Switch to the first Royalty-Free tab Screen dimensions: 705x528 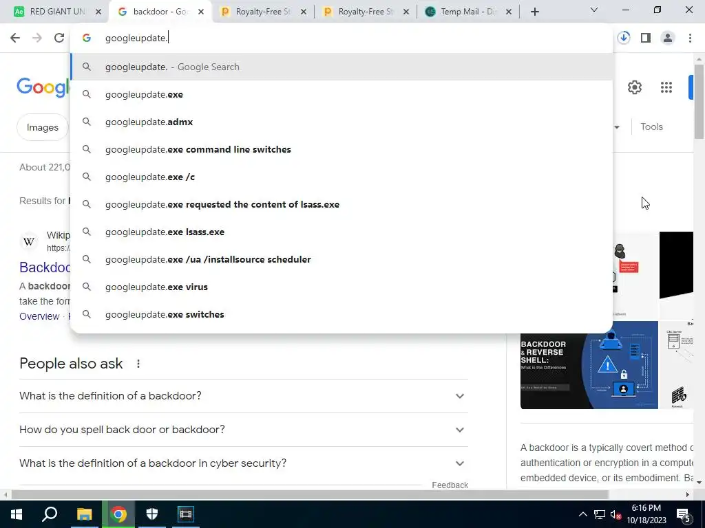pyautogui.click(x=263, y=12)
